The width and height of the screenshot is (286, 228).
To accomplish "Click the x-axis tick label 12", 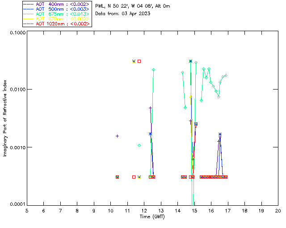I will [x=144, y=211].
